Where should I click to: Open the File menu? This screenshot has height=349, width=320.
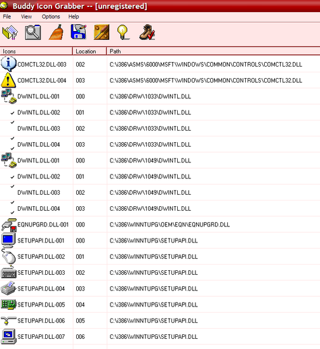[x=7, y=16]
